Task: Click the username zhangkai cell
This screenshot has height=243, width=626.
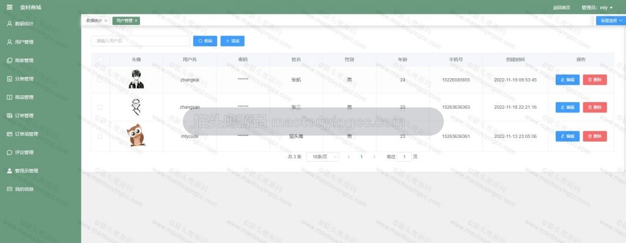Action: point(190,80)
